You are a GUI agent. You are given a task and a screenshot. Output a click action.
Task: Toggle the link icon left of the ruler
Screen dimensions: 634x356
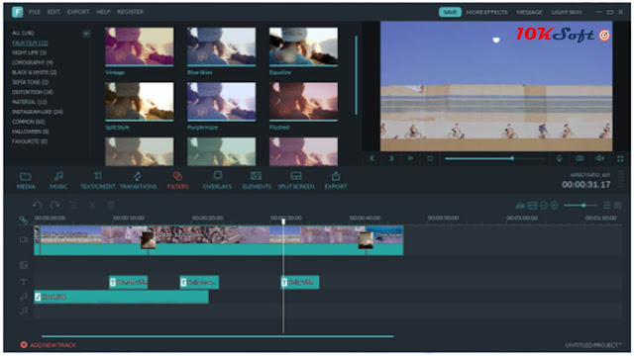[x=24, y=220]
